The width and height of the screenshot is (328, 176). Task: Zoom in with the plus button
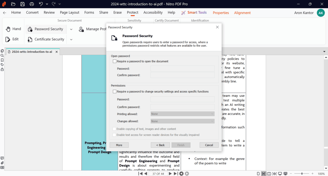313,174
